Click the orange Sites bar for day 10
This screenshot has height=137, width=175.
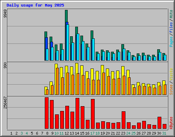[57, 81]
